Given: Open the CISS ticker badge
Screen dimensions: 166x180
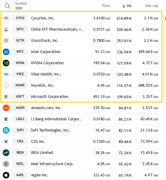Looking at the screenshot, I should [x=20, y=142].
